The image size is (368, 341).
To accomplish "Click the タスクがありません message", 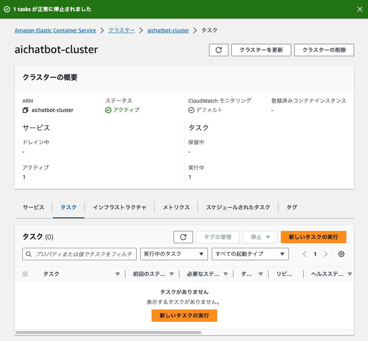I will [184, 292].
